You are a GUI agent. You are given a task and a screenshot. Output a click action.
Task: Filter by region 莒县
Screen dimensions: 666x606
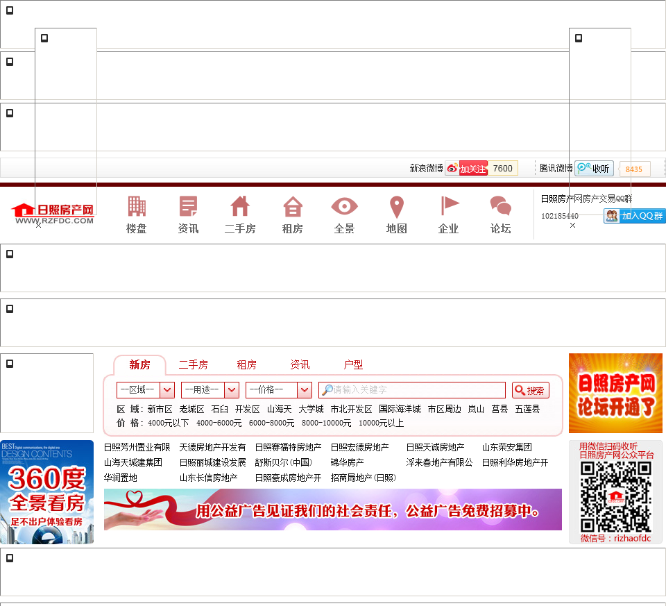[500, 410]
